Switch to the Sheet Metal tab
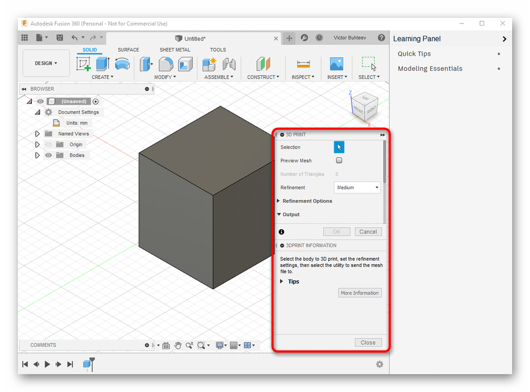The image size is (530, 392). coord(175,50)
